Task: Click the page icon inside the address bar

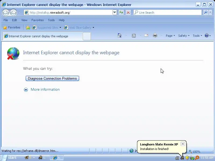Action: click(27, 13)
